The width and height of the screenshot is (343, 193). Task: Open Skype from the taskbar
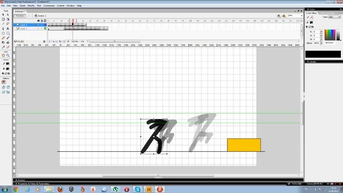coord(138,189)
